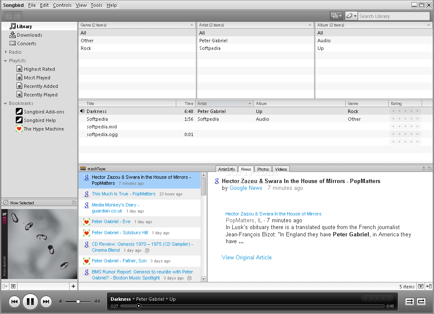The width and height of the screenshot is (434, 314).
Task: Add a new playlist with plus button
Action: (x=73, y=286)
